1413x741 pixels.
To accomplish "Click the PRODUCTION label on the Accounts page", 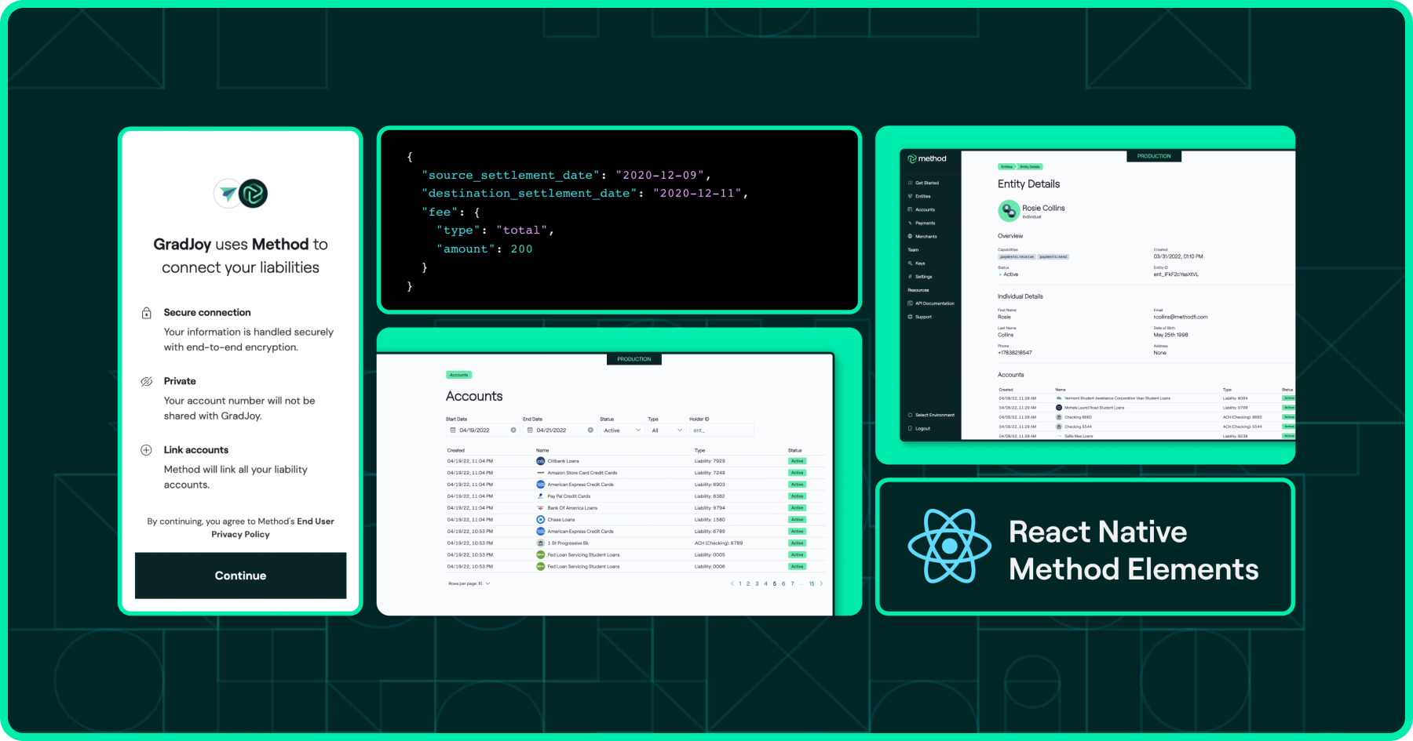I will [634, 359].
